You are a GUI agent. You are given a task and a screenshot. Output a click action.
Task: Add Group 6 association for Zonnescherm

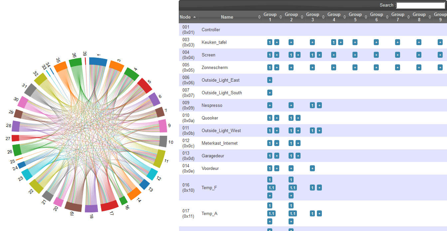pyautogui.click(x=376, y=67)
